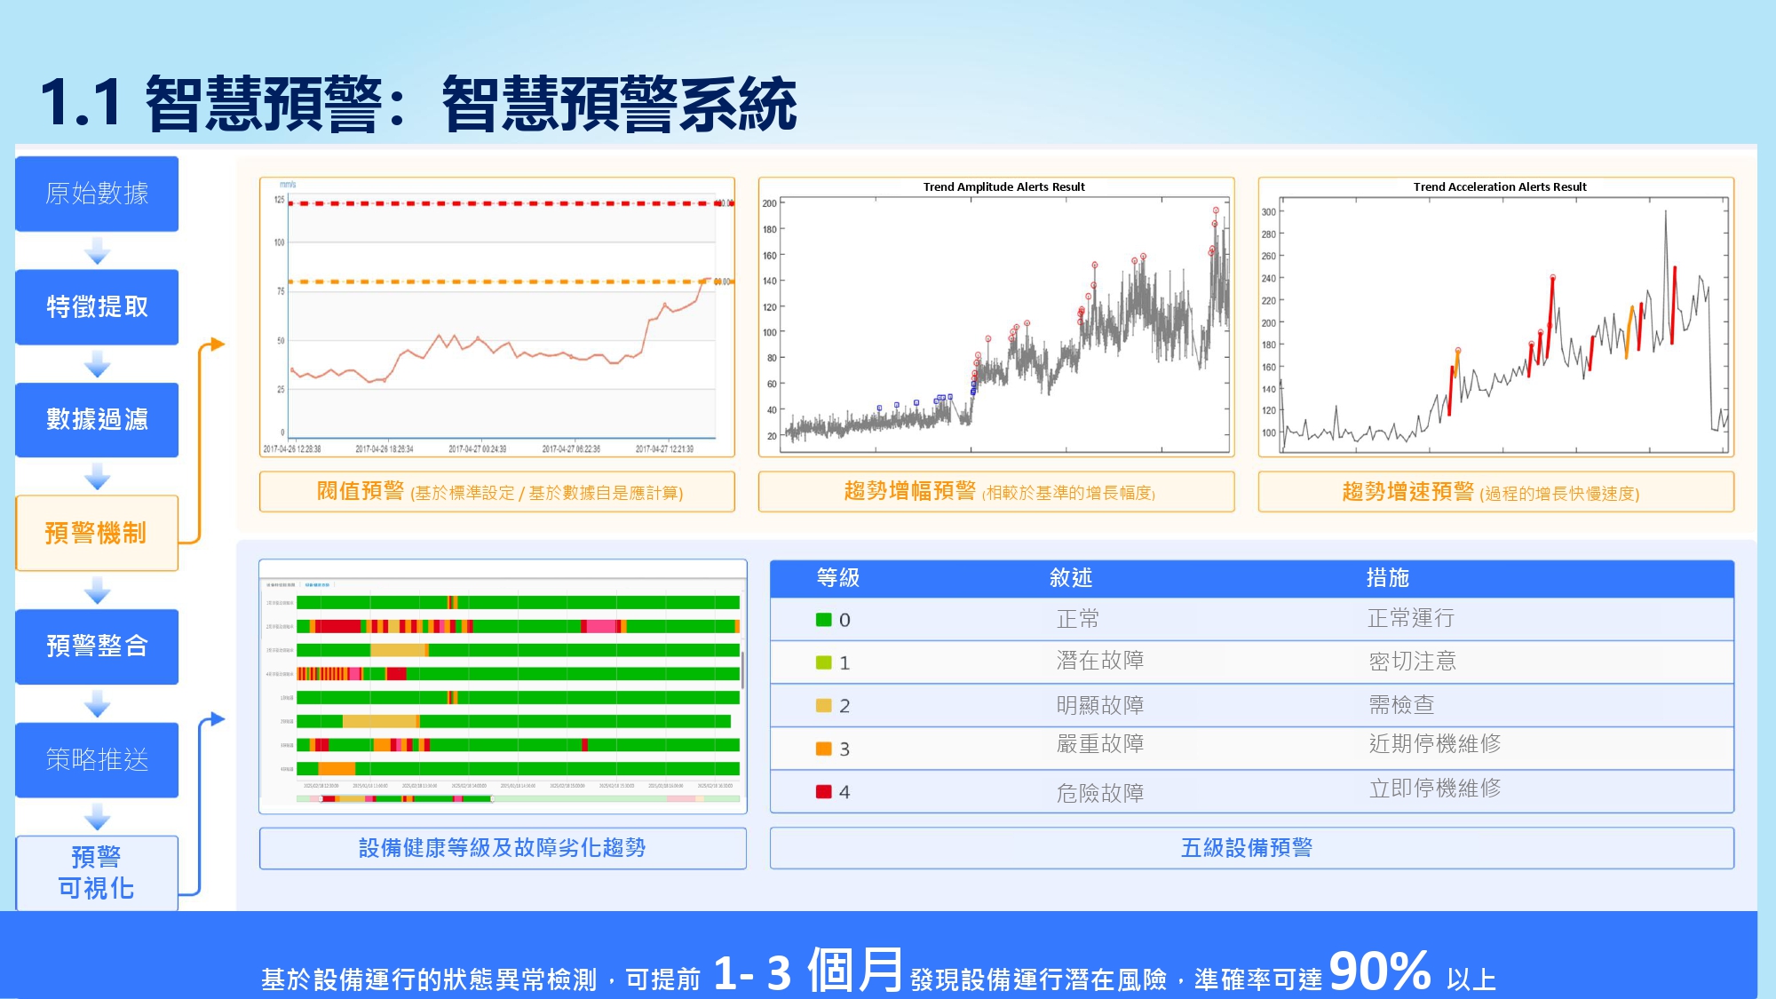
Task: Click the green level 0 swatch
Action: [823, 620]
